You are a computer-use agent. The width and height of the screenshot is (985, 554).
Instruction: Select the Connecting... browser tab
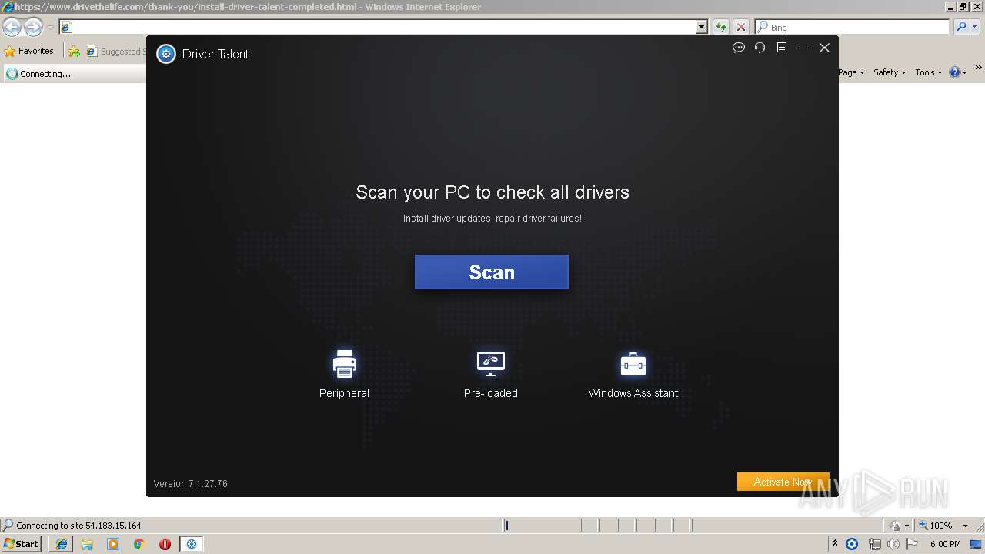coord(73,74)
